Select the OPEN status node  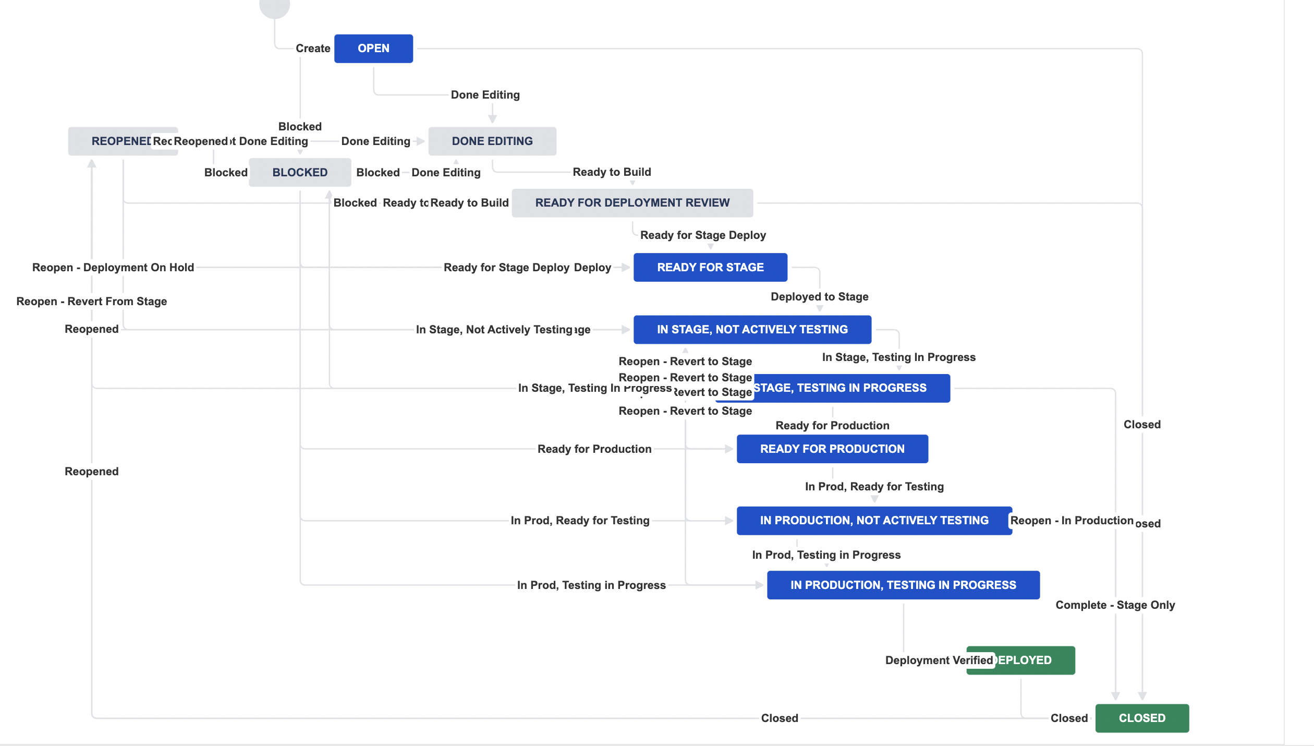[x=373, y=48]
